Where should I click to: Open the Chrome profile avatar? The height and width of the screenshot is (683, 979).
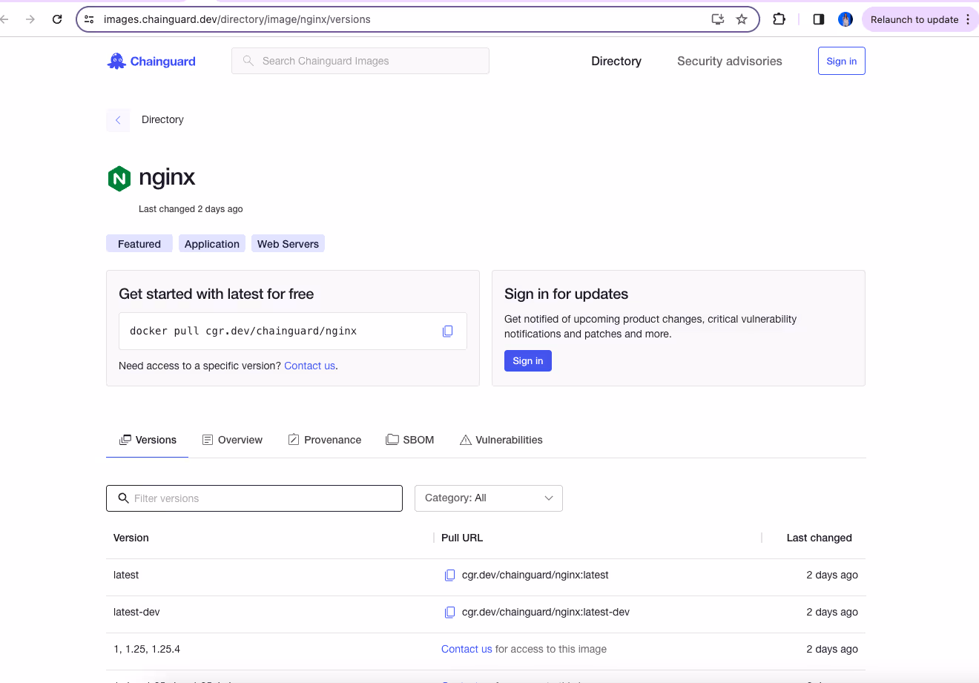click(x=845, y=19)
